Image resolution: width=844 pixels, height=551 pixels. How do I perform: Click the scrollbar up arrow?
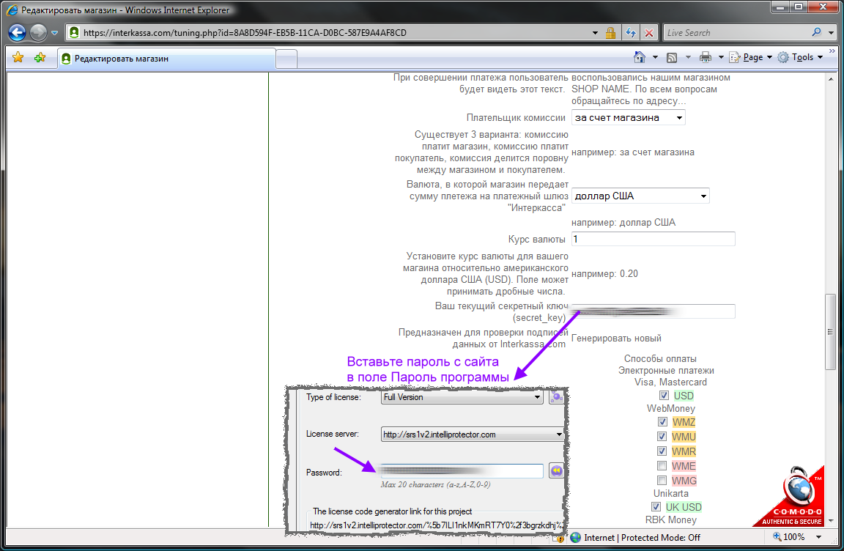[831, 78]
